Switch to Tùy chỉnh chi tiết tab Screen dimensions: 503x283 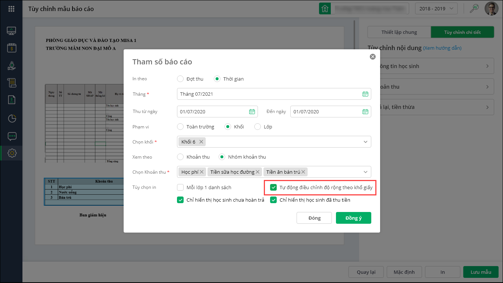point(462,32)
